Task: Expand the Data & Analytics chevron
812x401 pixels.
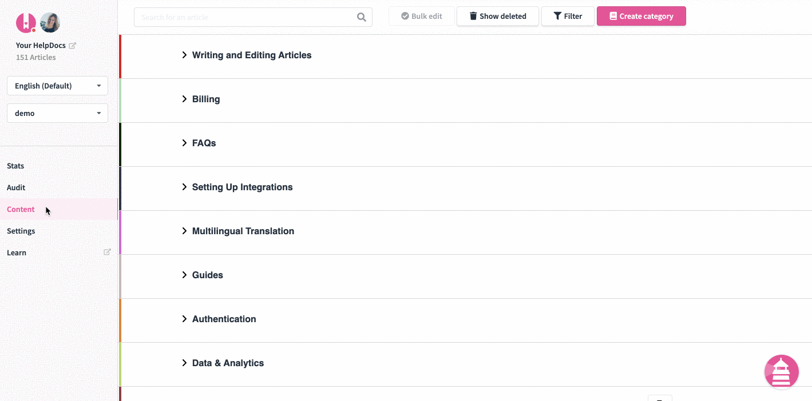Action: pyautogui.click(x=184, y=363)
